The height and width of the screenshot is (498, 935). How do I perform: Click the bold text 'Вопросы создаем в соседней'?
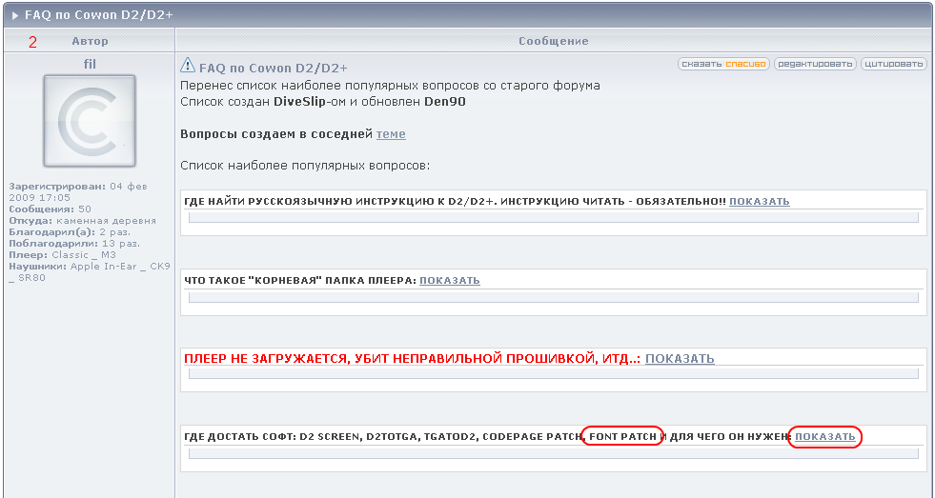coord(276,134)
